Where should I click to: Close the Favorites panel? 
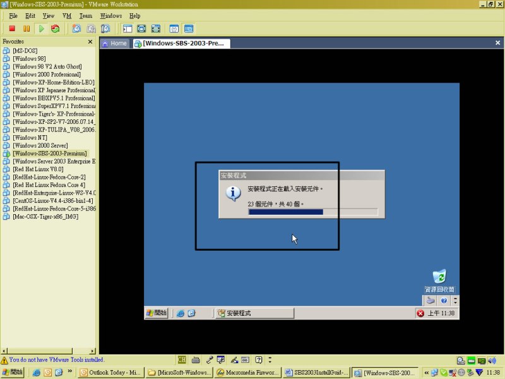(90, 42)
